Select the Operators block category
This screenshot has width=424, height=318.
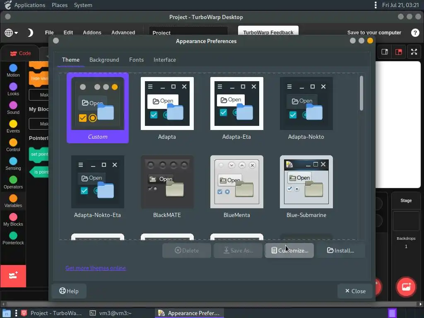[x=13, y=183]
